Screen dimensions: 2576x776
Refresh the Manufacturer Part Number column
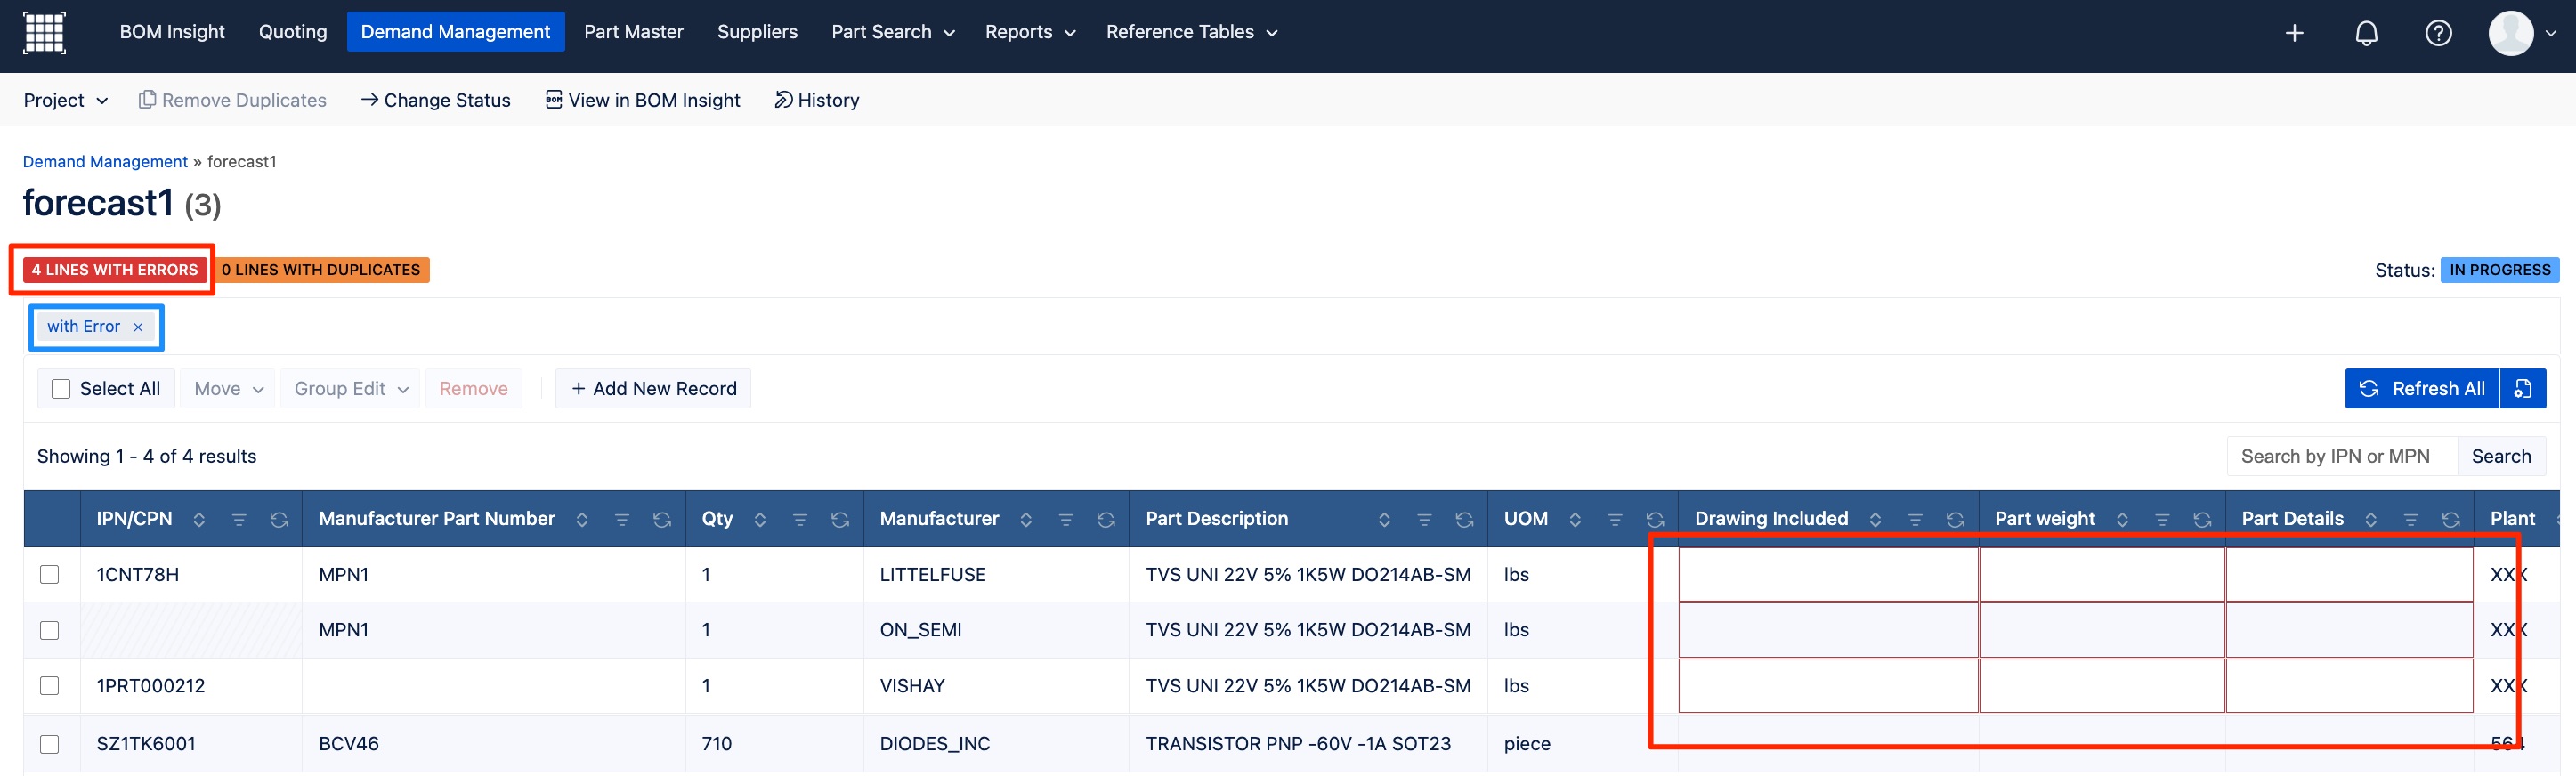662,519
